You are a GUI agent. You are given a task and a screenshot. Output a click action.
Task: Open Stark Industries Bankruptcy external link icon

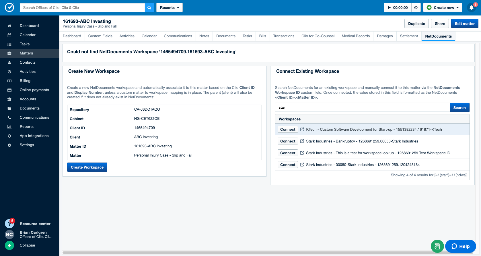click(302, 141)
